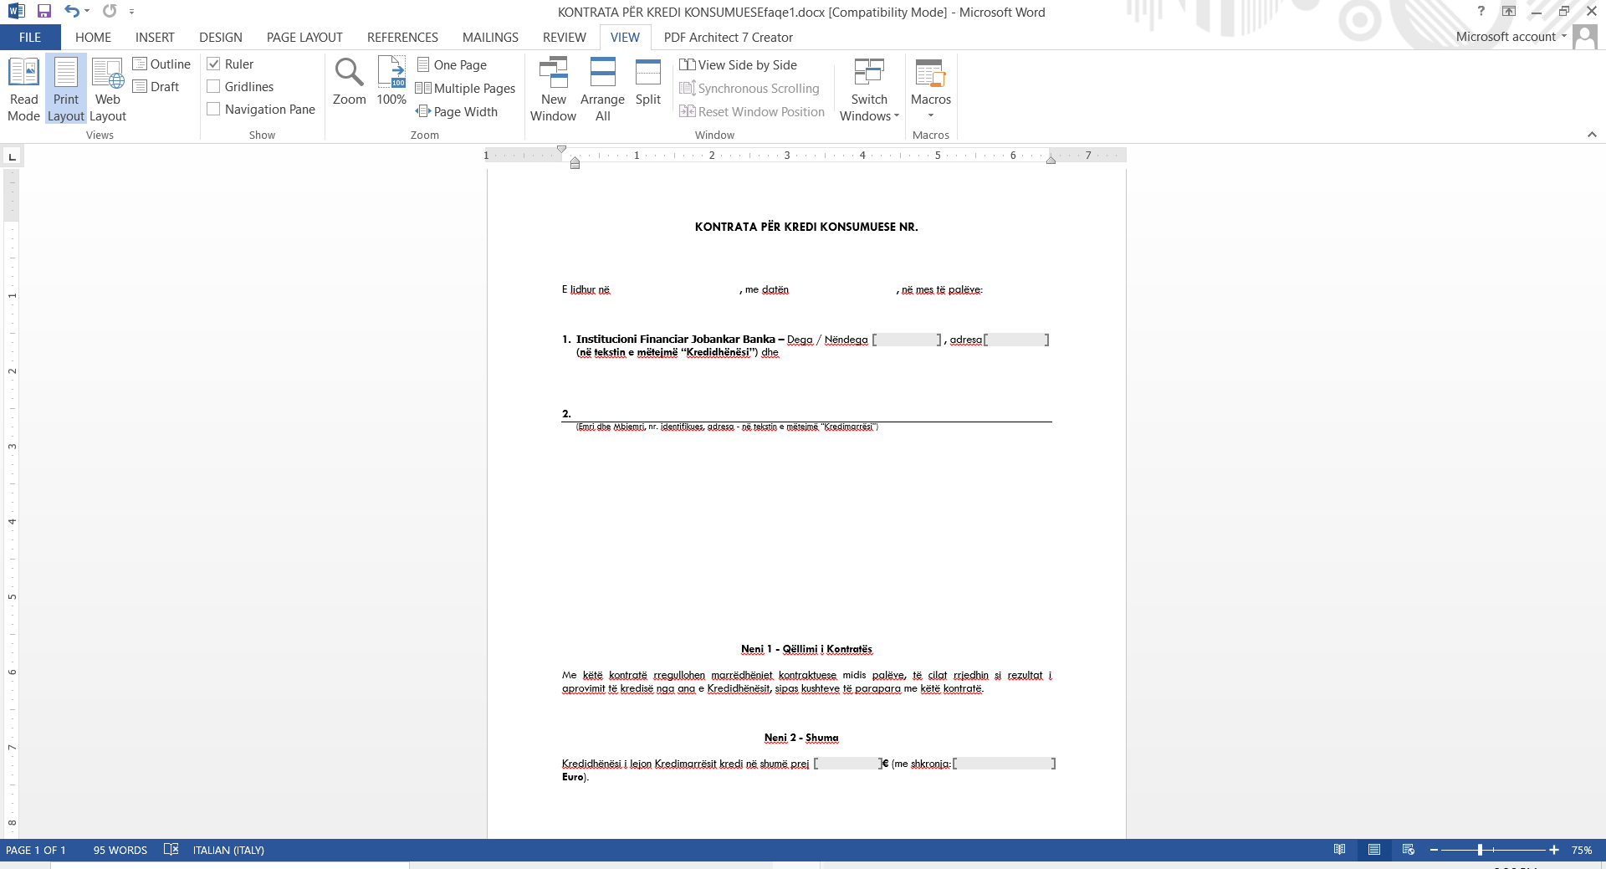Viewport: 1606px width, 869px height.
Task: Click the zoom slider handle
Action: click(1480, 850)
